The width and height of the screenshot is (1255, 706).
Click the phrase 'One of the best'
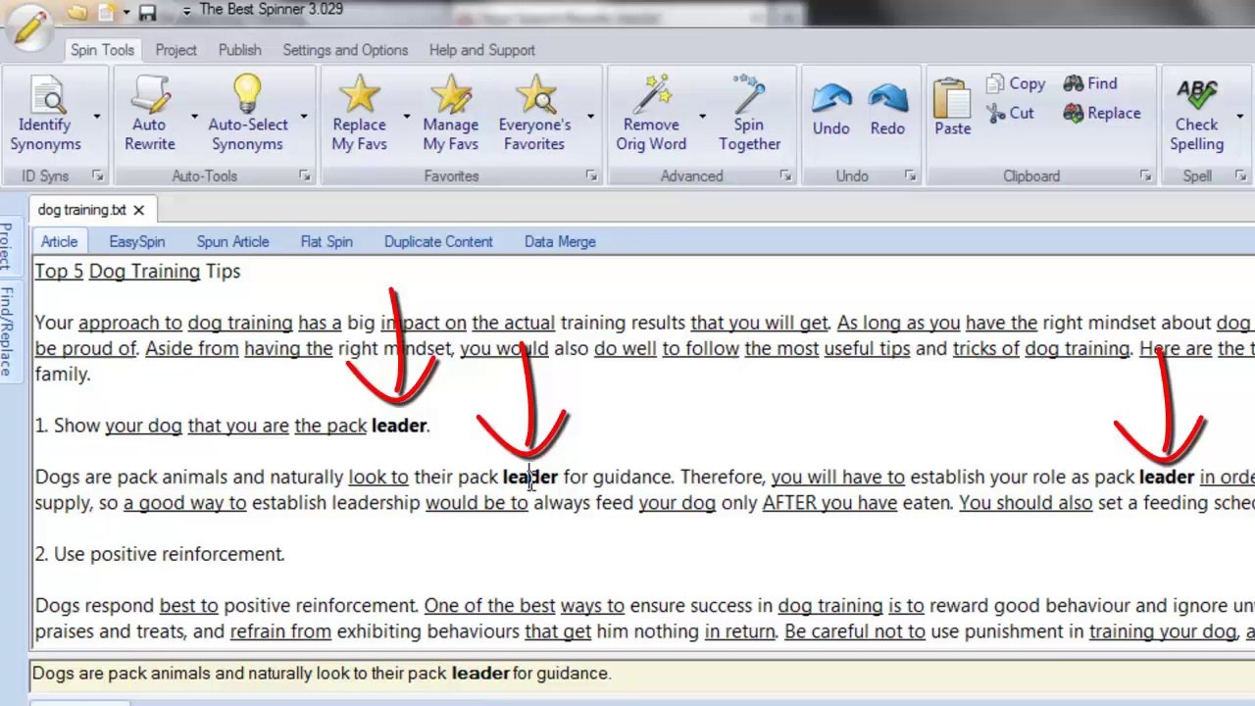click(489, 606)
